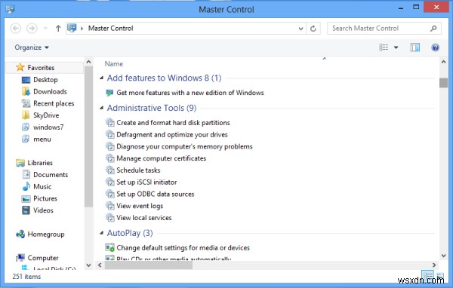Screen dimensions: 453x288
Task: Collapse the Administrative Tools group
Action: click(102, 108)
